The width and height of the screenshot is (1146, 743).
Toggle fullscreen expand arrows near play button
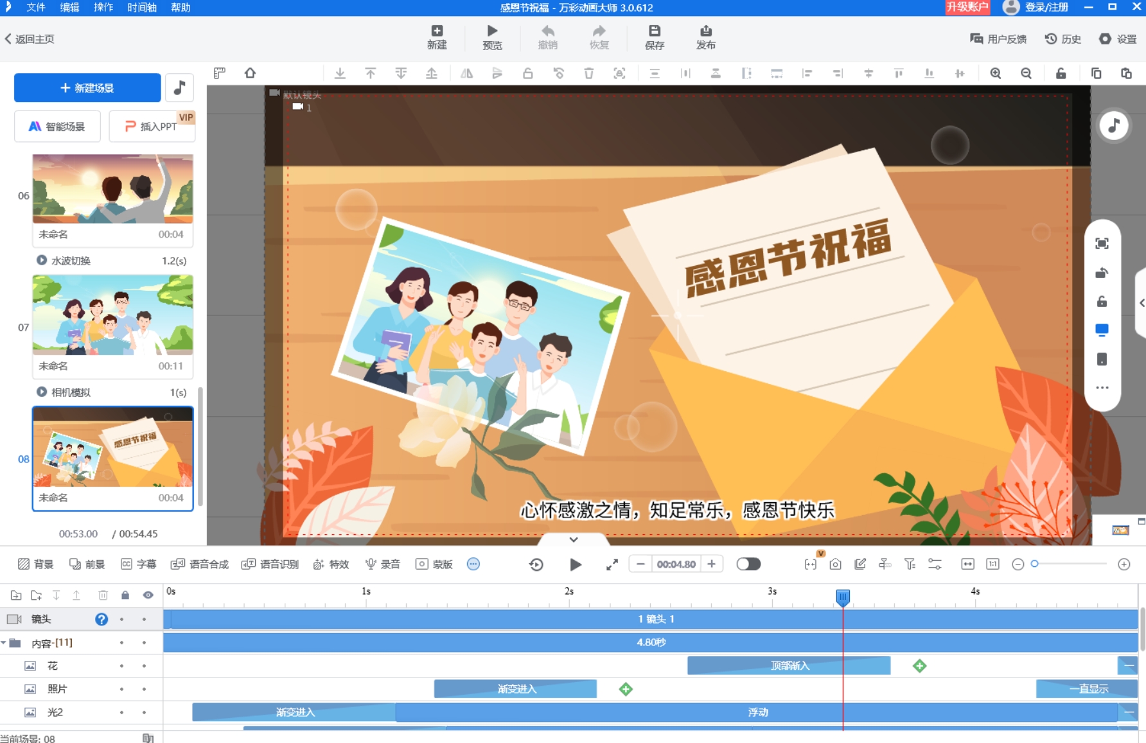(612, 564)
